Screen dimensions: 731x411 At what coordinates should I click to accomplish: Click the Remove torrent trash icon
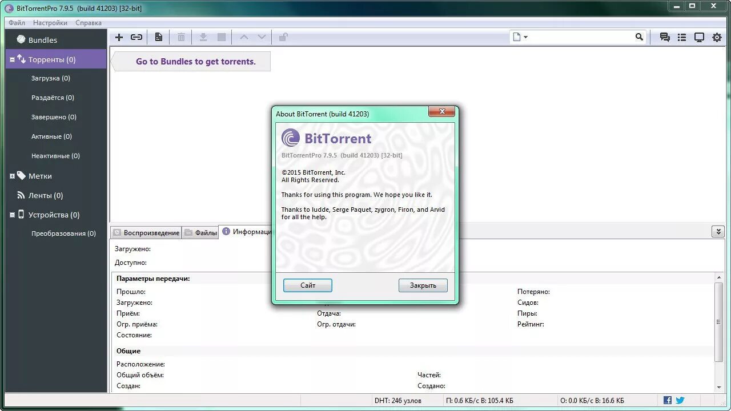click(x=181, y=37)
